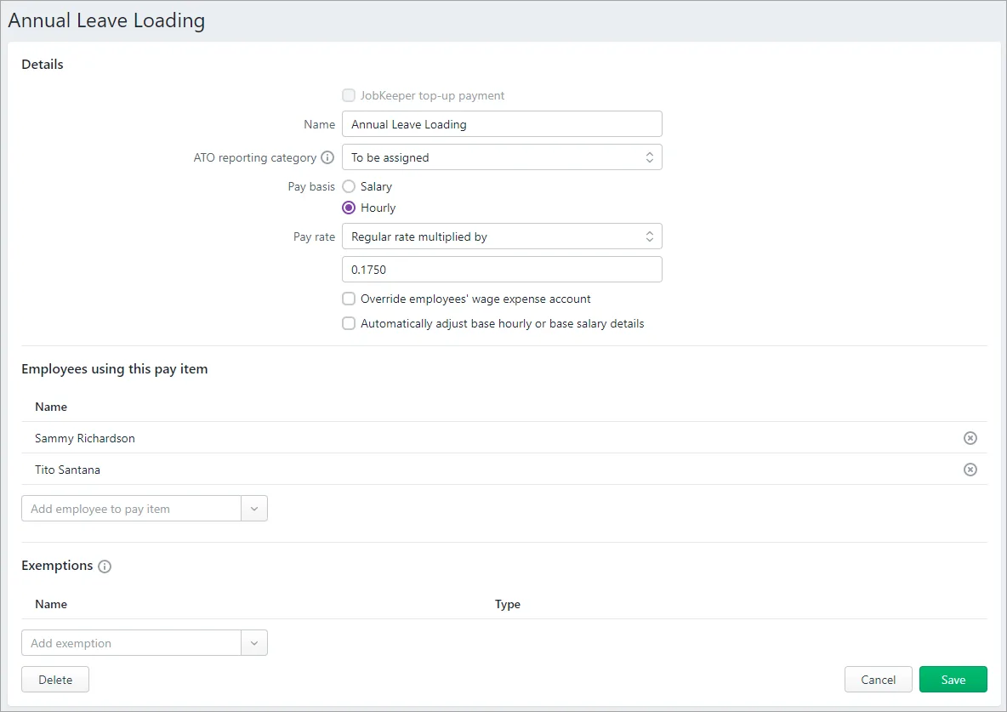
Task: Expand the Add employee to pay item dropdown
Action: [253, 508]
